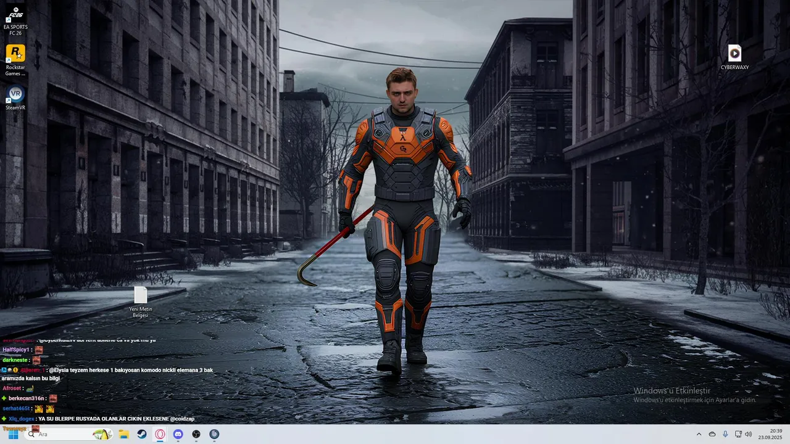Click the Xlq_dogex chat username
The width and height of the screenshot is (790, 444).
(x=22, y=419)
